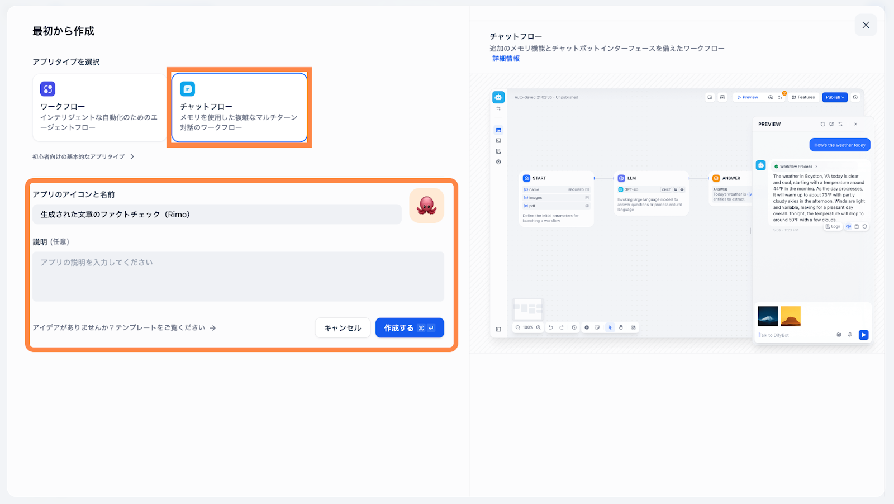Click the mountain image thumbnail in preview
This screenshot has width=894, height=504.
pyautogui.click(x=768, y=316)
